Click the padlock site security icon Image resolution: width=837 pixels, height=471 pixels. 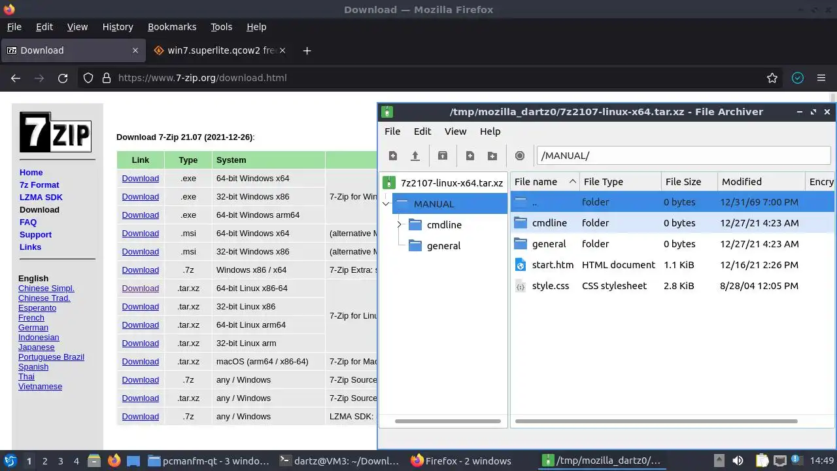[x=107, y=78]
